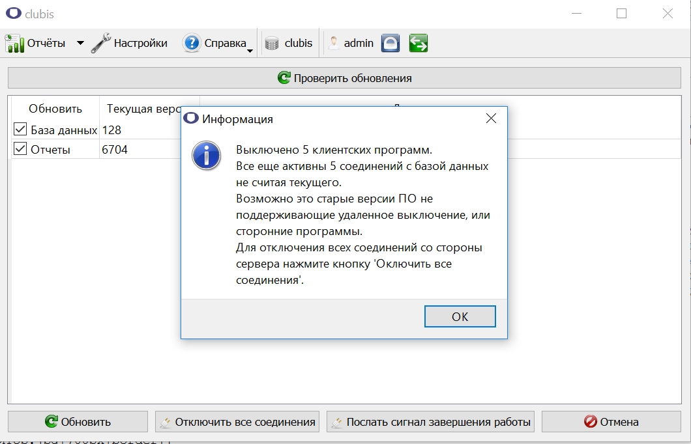Screen dimensions: 691x444
Task: Click the Информация dialog title icon
Action: [x=191, y=118]
